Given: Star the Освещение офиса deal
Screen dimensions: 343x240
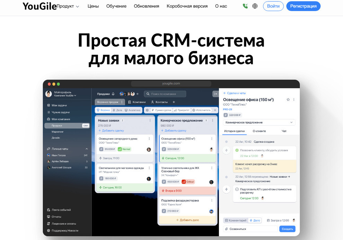Looking at the screenshot, I should pos(288,100).
